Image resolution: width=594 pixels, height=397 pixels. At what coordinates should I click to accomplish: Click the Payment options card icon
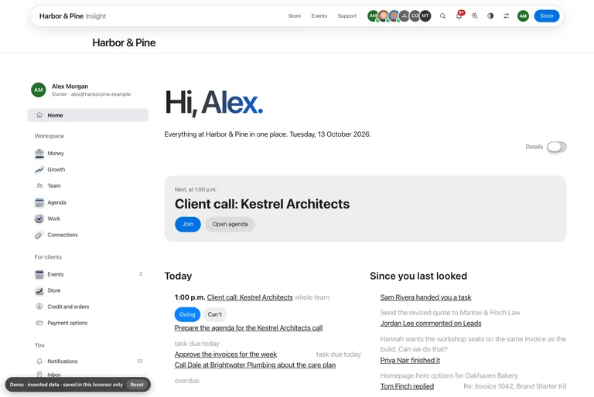tap(39, 323)
